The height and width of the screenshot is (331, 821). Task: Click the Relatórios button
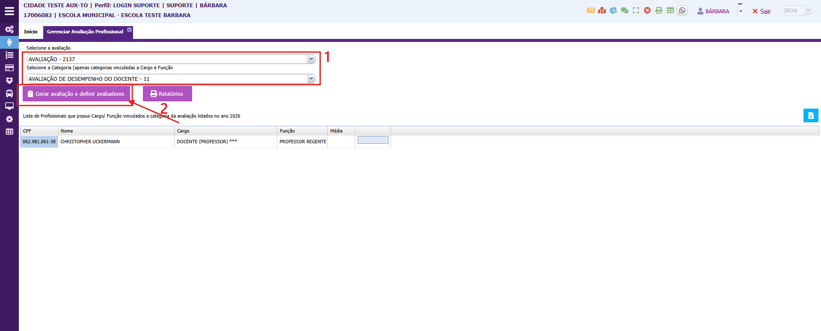tap(167, 94)
